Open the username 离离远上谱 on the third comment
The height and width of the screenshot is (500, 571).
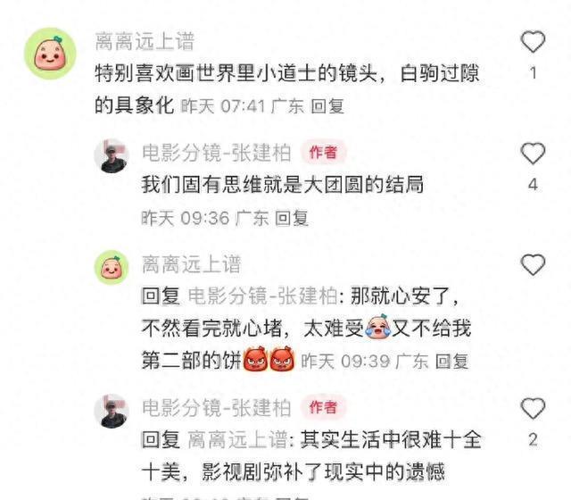191,264
